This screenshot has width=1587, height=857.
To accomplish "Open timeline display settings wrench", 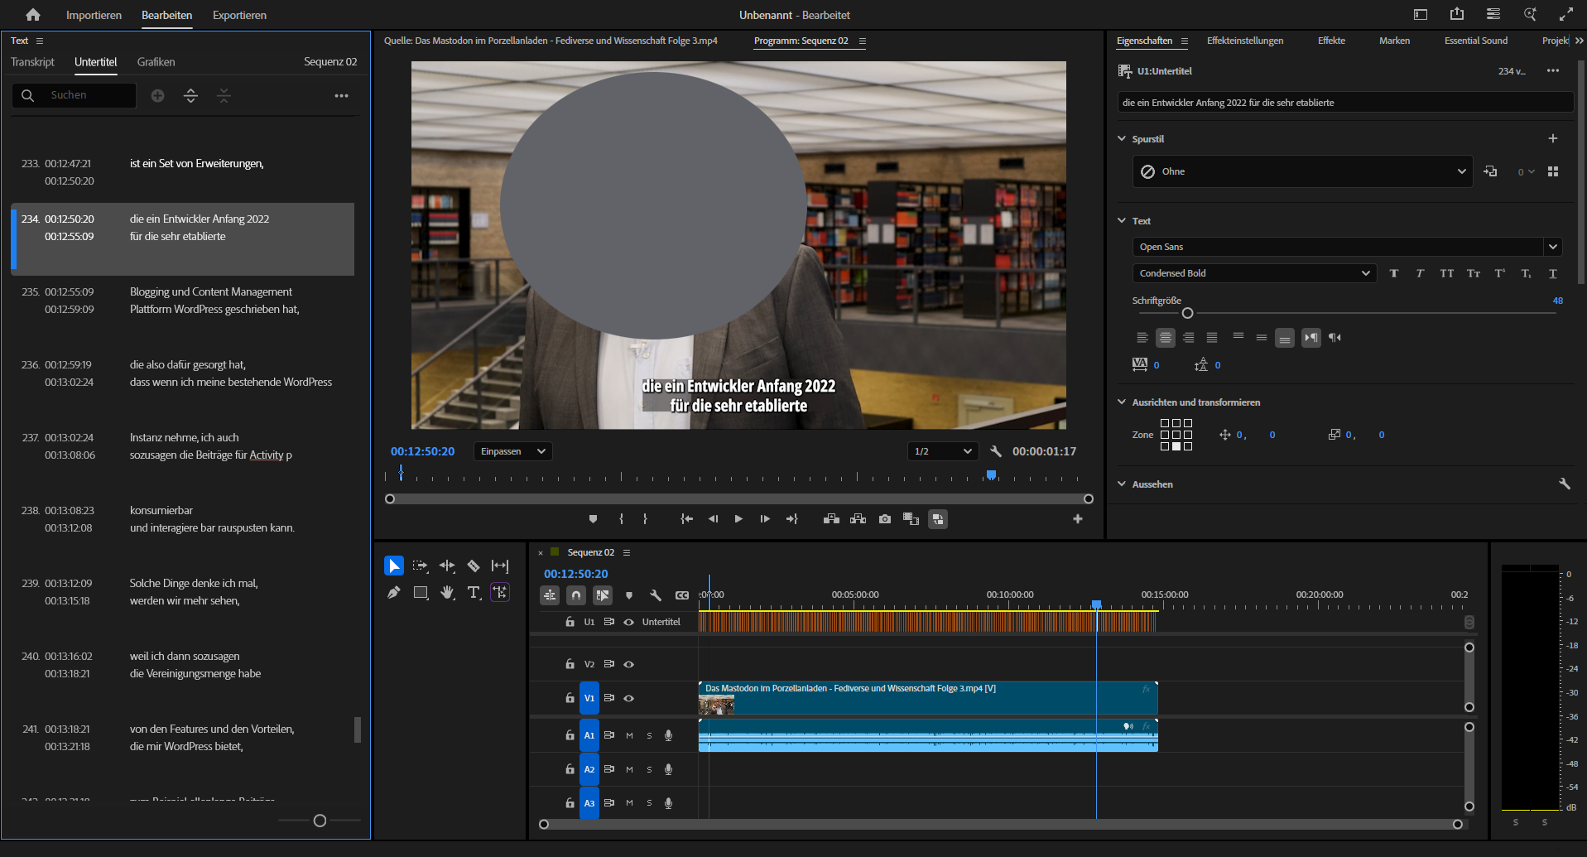I will (656, 595).
